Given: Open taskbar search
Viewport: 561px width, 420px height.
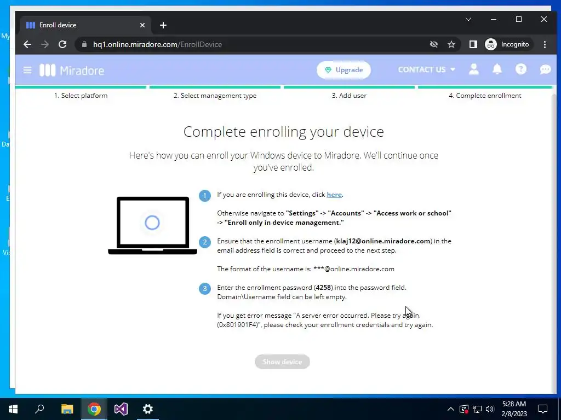Looking at the screenshot, I should pyautogui.click(x=39, y=409).
